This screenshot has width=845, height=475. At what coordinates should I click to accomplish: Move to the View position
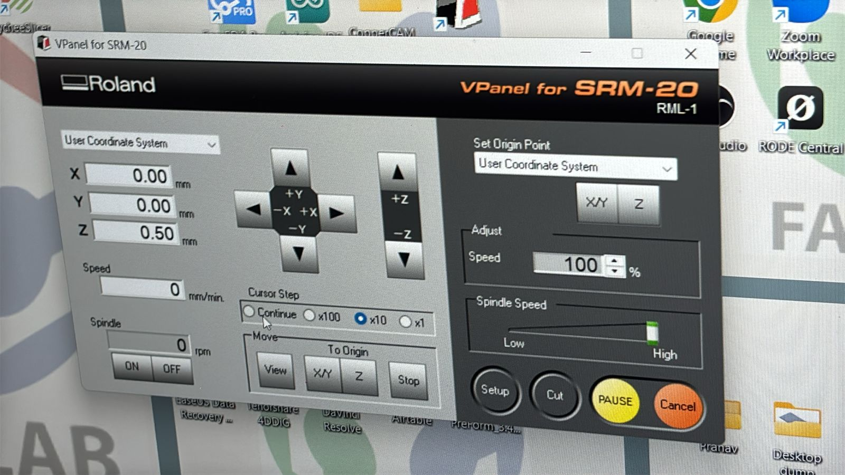pos(275,370)
